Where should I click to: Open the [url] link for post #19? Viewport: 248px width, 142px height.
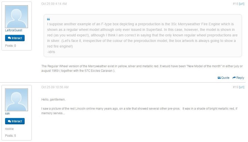click(241, 87)
